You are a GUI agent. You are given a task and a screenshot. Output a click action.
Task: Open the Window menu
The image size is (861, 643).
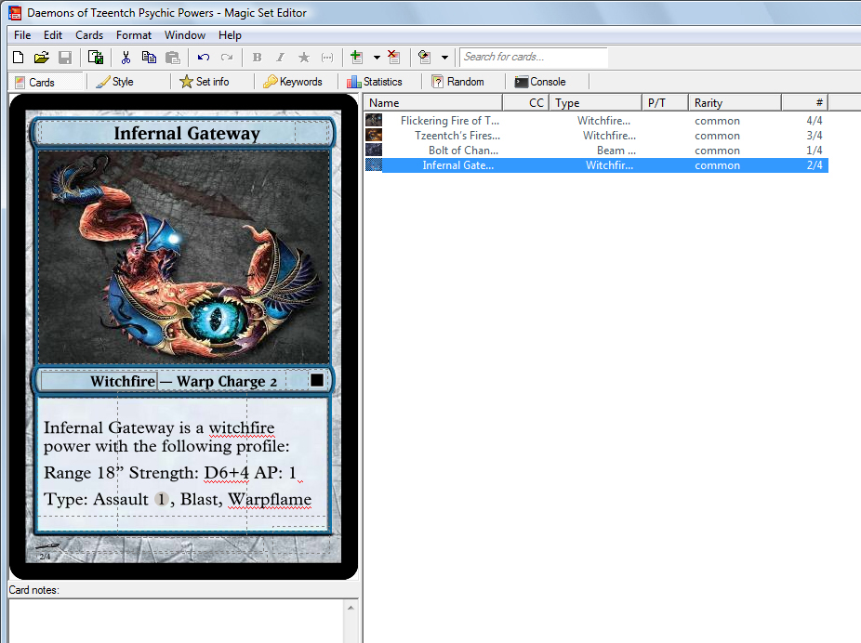tap(184, 35)
